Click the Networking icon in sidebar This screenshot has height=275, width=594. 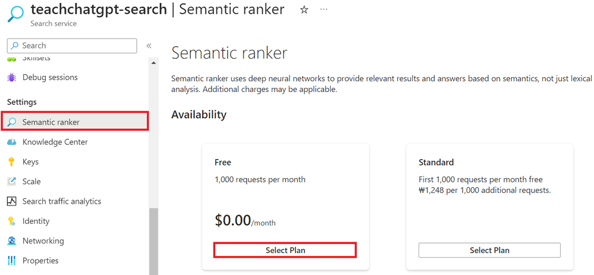pos(11,241)
